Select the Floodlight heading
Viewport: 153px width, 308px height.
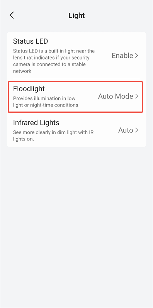pyautogui.click(x=29, y=89)
